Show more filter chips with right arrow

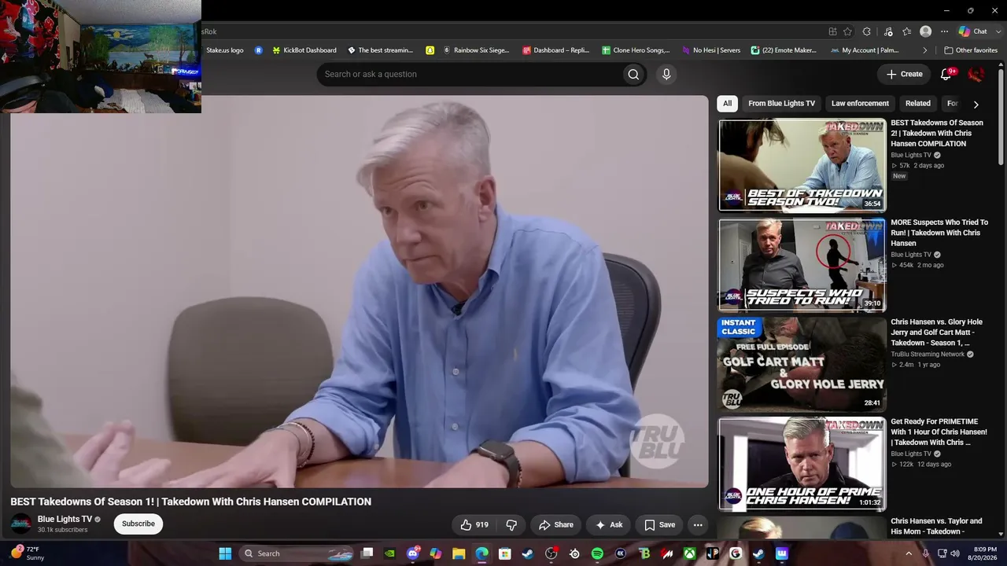(x=976, y=104)
